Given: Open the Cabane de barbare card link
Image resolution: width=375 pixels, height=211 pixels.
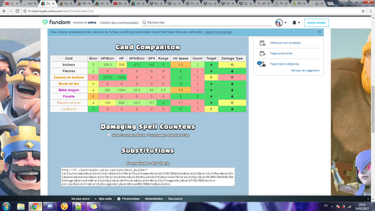Looking at the screenshot, I should (x=69, y=77).
